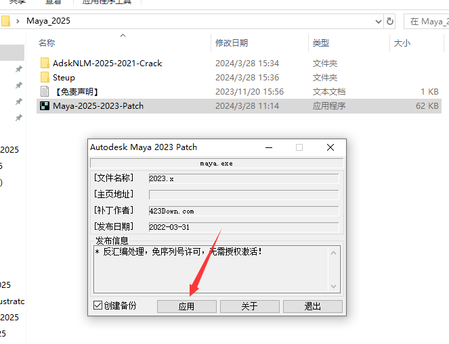Viewport: 449px width, 344px height.
Task: Sort files by the 大小 column header
Action: [x=402, y=43]
